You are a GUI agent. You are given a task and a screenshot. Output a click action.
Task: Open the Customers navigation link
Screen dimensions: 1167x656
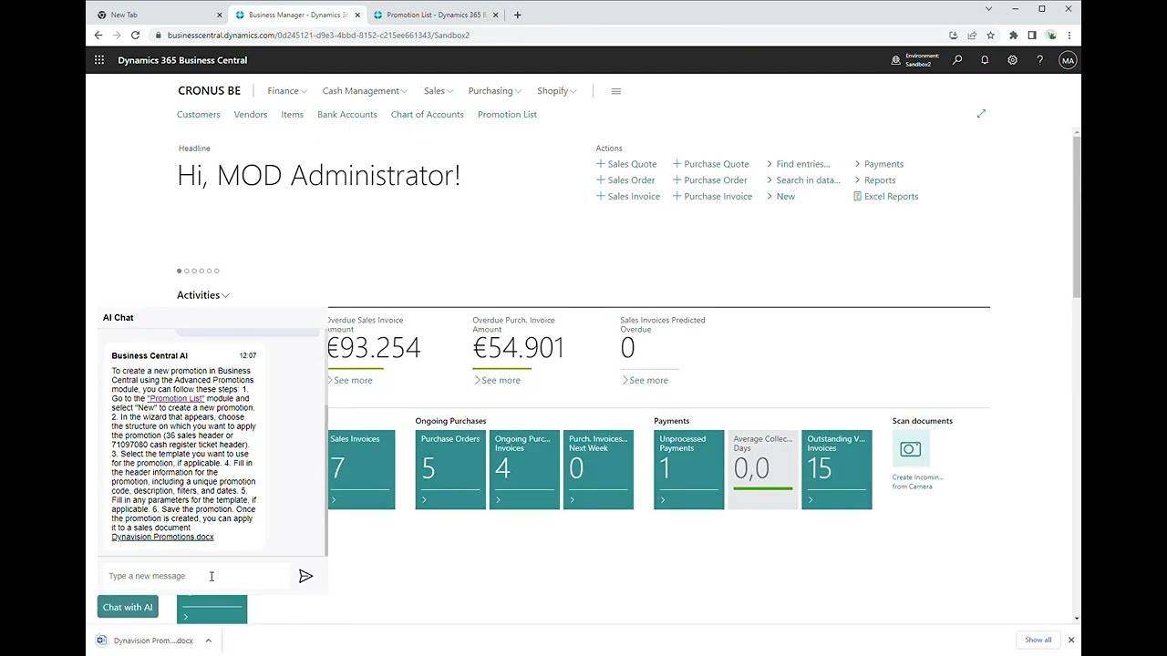tap(198, 114)
